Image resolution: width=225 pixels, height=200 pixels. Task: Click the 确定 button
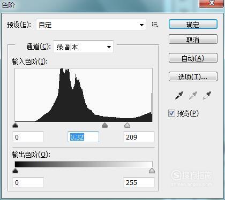click(193, 25)
